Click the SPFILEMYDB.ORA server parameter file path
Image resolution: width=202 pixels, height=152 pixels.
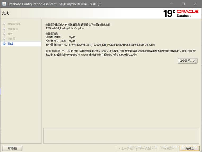[x=112, y=45]
